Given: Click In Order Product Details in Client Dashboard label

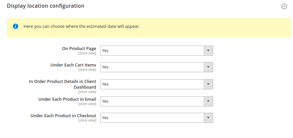Looking at the screenshot, I should tap(63, 84).
